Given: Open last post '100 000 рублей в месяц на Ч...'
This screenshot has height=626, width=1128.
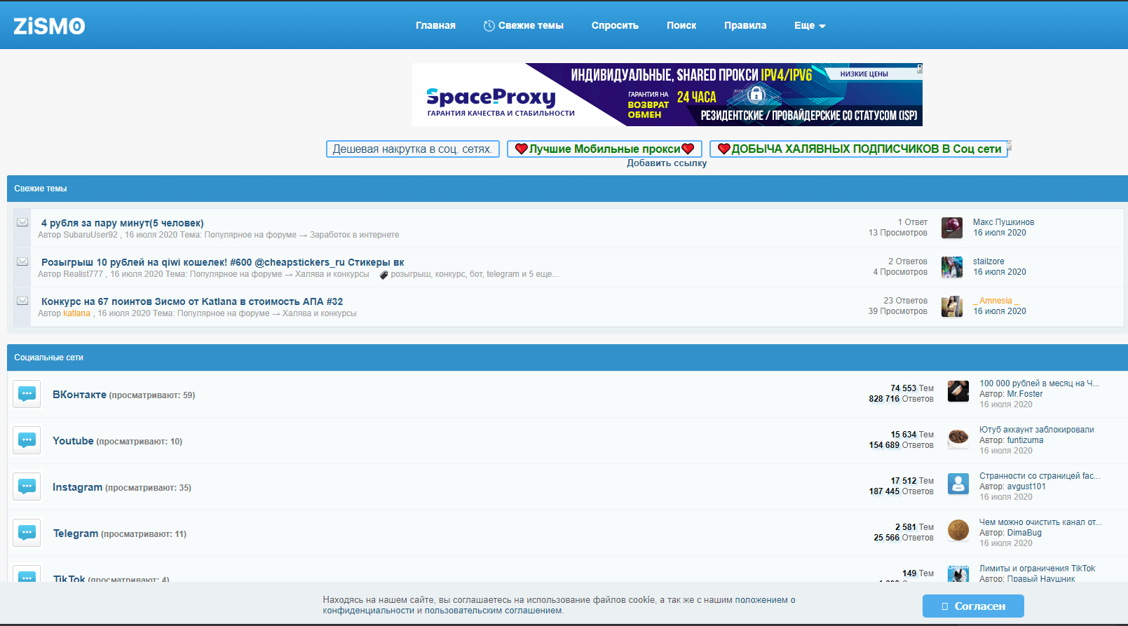Looking at the screenshot, I should click(x=1039, y=383).
